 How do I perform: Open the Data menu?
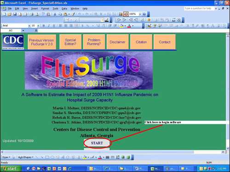tap(64, 9)
